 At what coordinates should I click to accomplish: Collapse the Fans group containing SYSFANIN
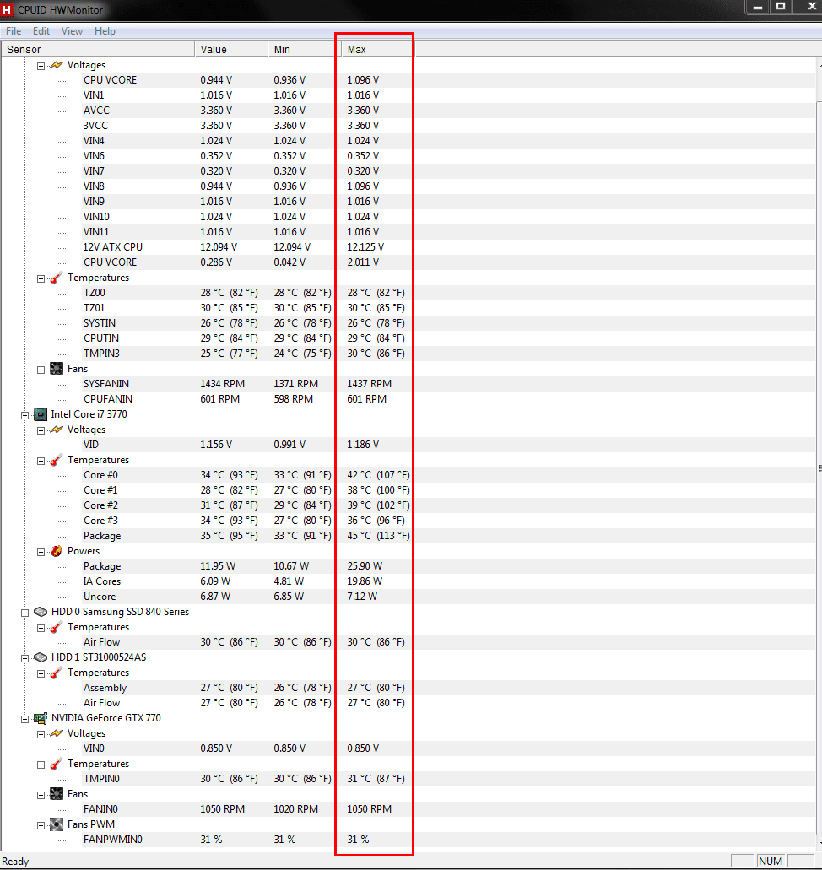41,369
